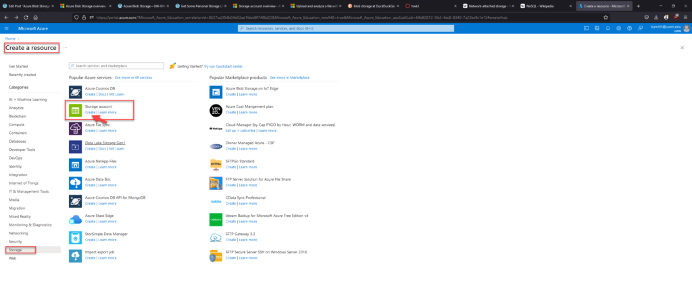Open a new browser tab

click(x=638, y=6)
